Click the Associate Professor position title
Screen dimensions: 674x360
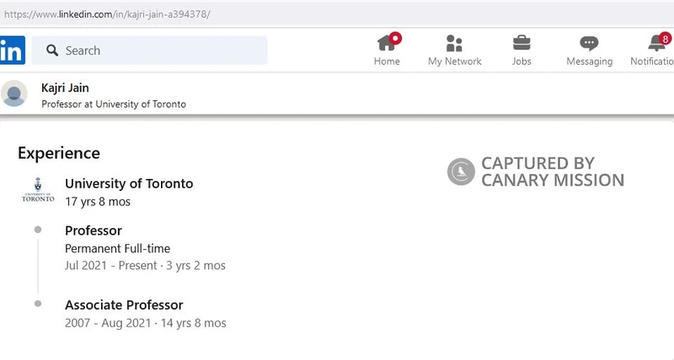(x=124, y=305)
